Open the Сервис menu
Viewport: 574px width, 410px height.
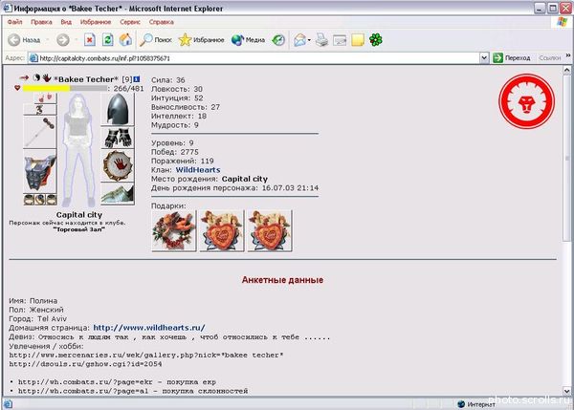click(130, 22)
